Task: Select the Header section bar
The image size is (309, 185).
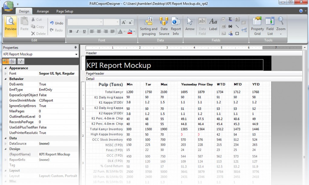Action: (193, 53)
